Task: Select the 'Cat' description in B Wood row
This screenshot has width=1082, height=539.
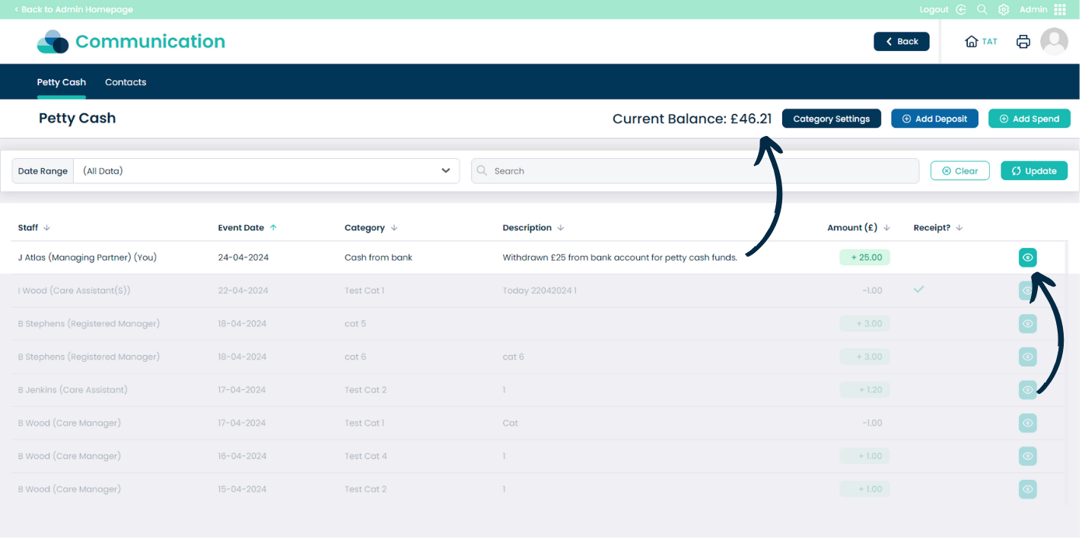Action: [511, 423]
